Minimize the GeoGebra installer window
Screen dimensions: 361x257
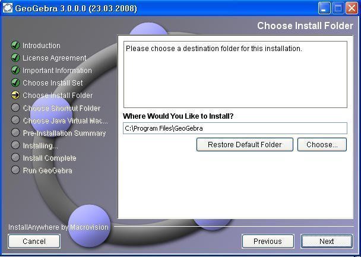tap(324, 8)
